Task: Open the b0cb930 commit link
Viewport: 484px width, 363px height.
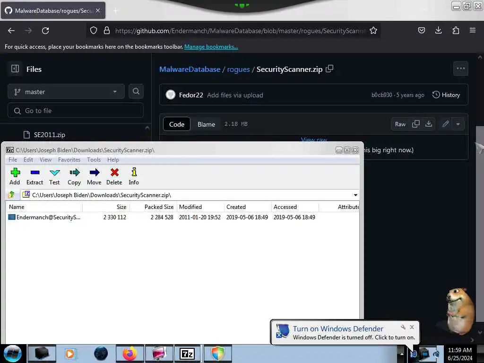Action: point(381,95)
